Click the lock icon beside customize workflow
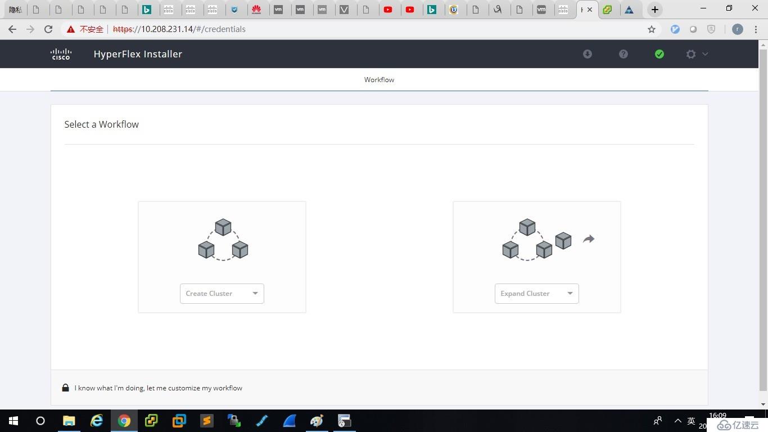This screenshot has height=432, width=768. (x=66, y=388)
